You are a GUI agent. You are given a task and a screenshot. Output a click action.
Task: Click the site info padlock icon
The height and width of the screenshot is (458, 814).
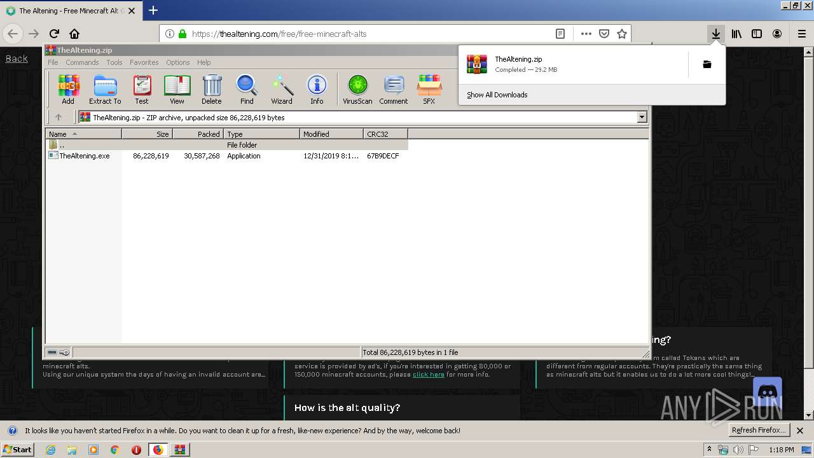pos(183,34)
